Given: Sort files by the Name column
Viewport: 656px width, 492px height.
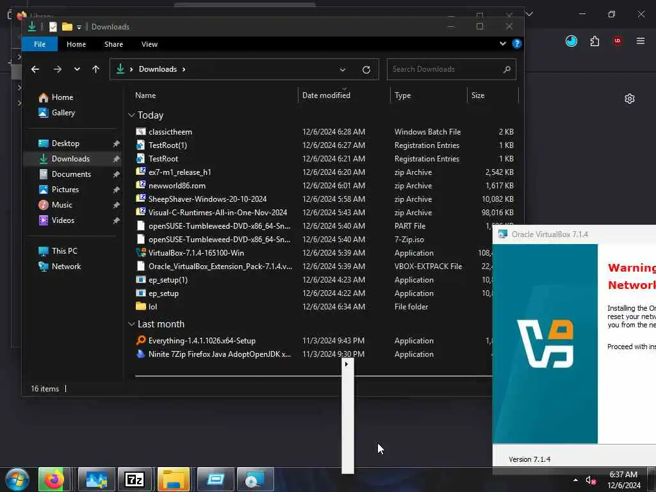Looking at the screenshot, I should pyautogui.click(x=145, y=95).
